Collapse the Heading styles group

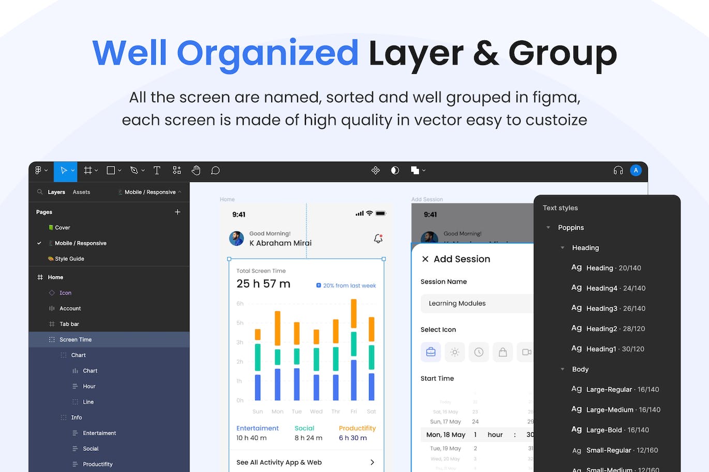point(563,248)
